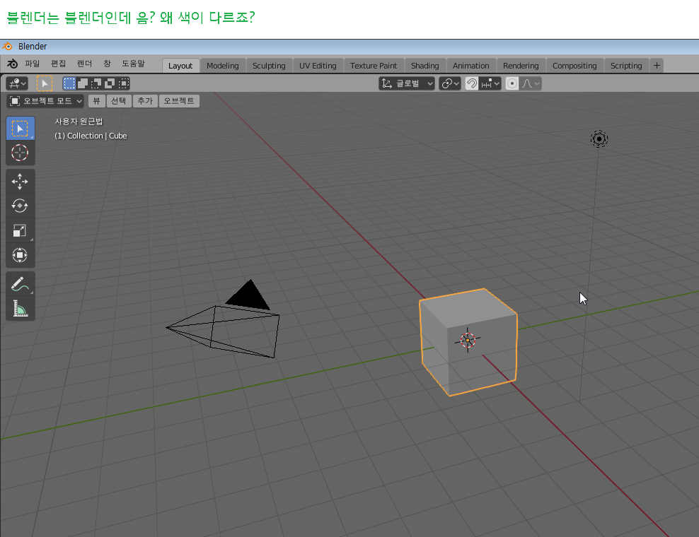Activate the Rotate tool

tap(20, 206)
